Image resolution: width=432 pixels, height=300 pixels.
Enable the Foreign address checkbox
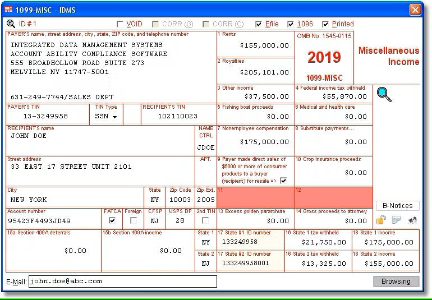133,220
